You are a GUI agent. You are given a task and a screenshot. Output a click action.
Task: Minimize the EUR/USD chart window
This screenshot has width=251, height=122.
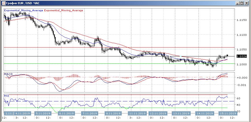pyautogui.click(x=237, y=3)
